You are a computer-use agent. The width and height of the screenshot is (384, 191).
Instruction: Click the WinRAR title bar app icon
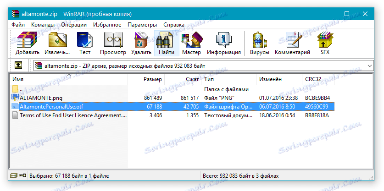coord(16,14)
